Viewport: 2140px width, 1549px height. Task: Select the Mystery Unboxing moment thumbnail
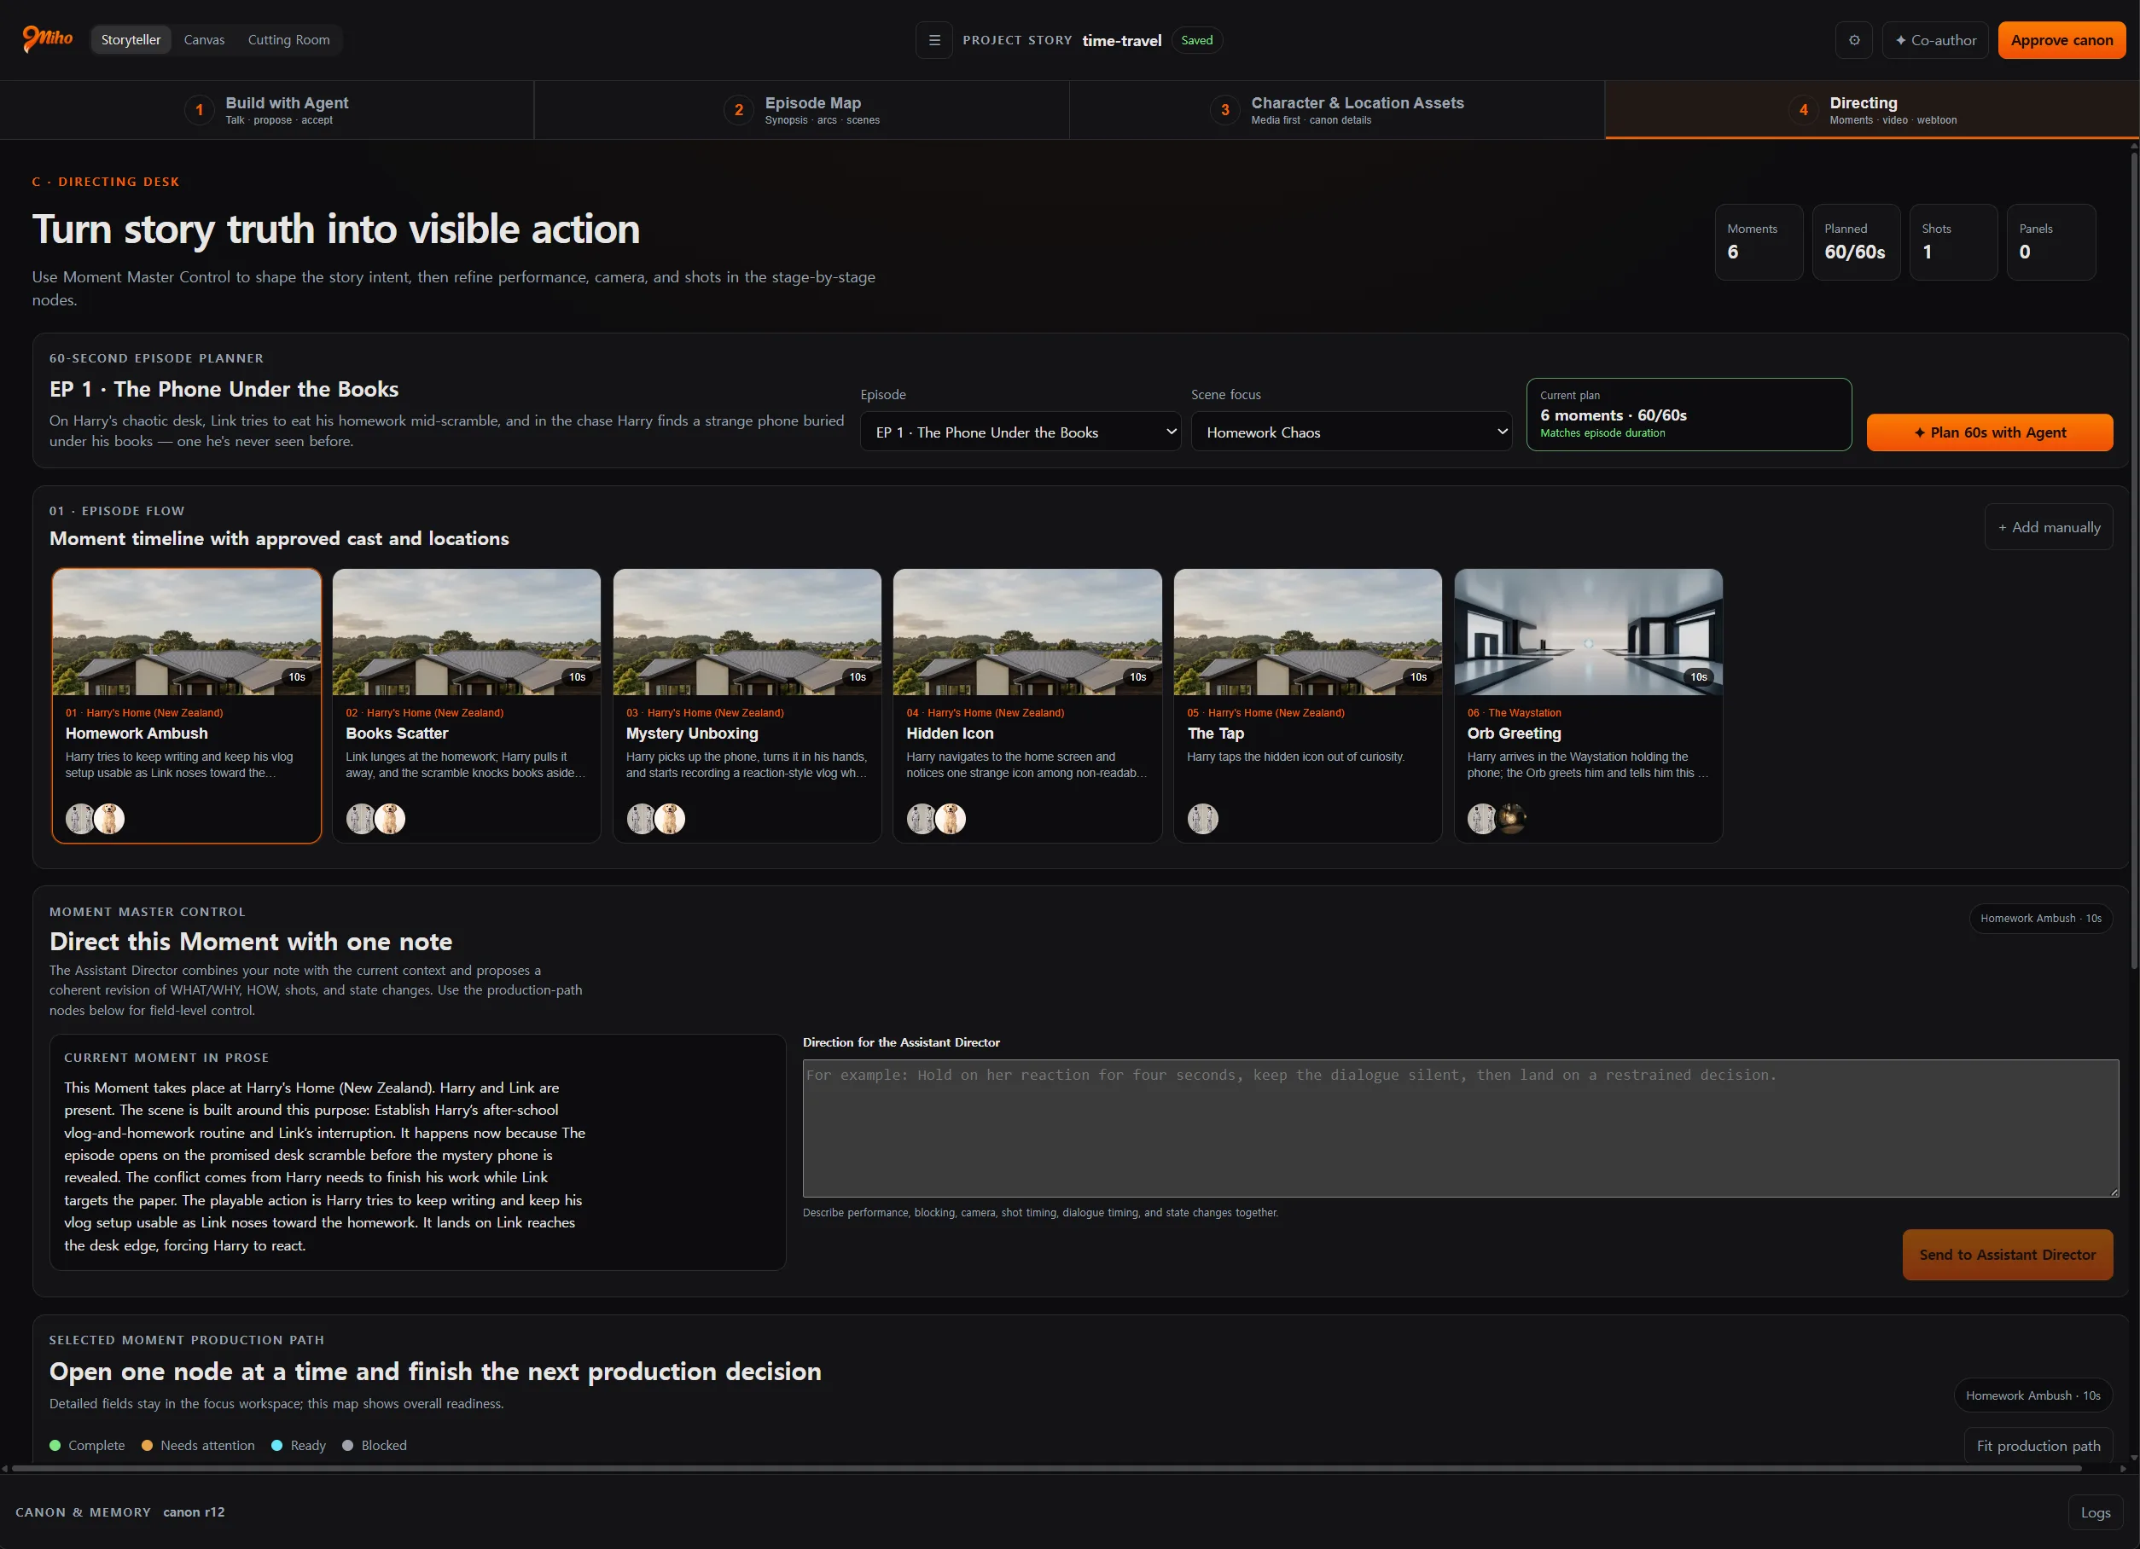pyautogui.click(x=747, y=631)
